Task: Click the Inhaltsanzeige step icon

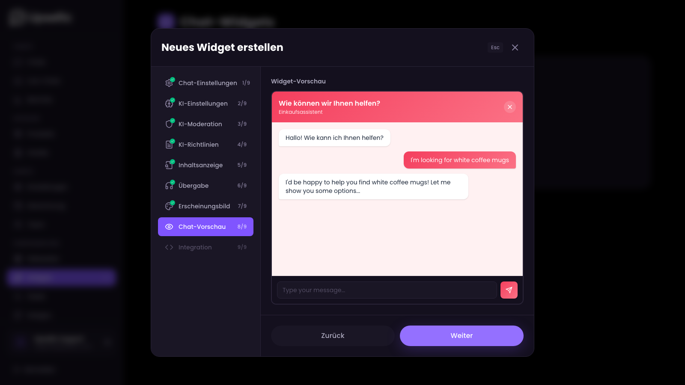Action: pyautogui.click(x=169, y=165)
